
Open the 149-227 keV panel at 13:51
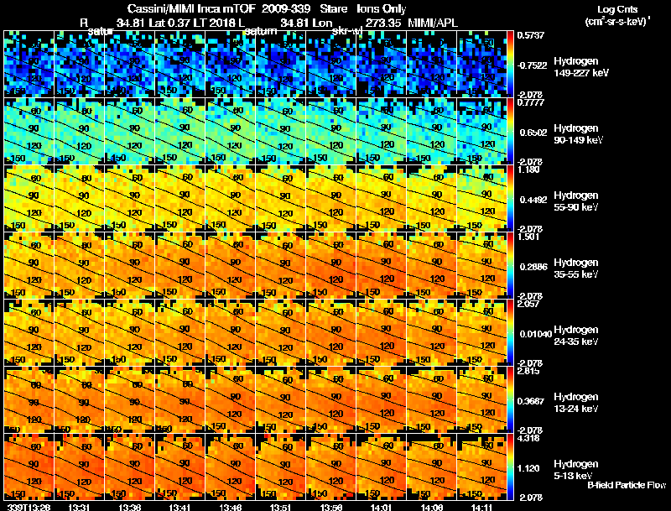(280, 63)
